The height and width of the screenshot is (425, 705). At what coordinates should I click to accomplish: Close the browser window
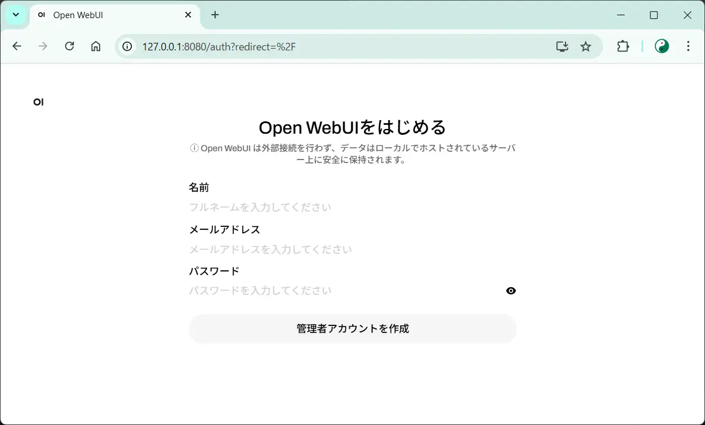coord(687,15)
